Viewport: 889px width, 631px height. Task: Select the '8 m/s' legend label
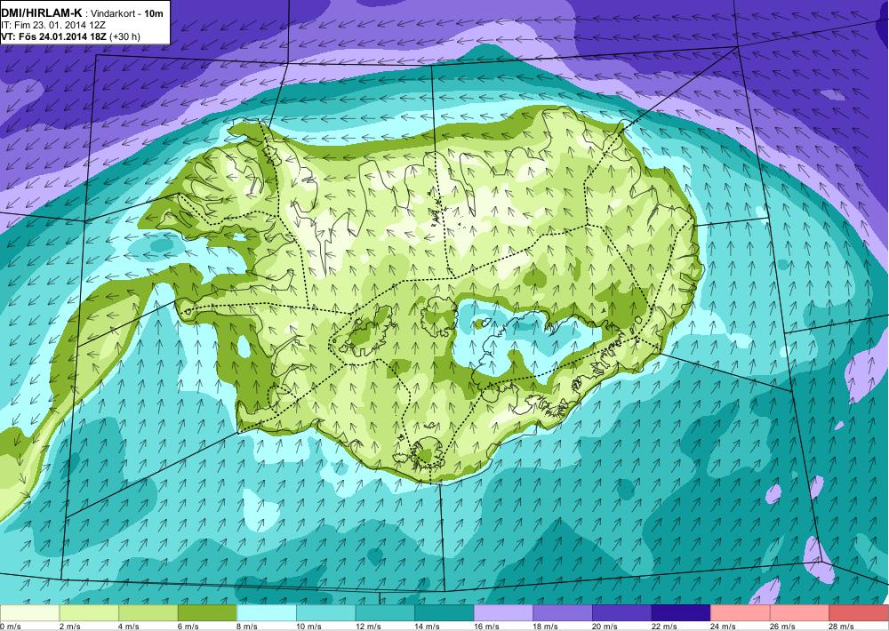click(x=248, y=627)
